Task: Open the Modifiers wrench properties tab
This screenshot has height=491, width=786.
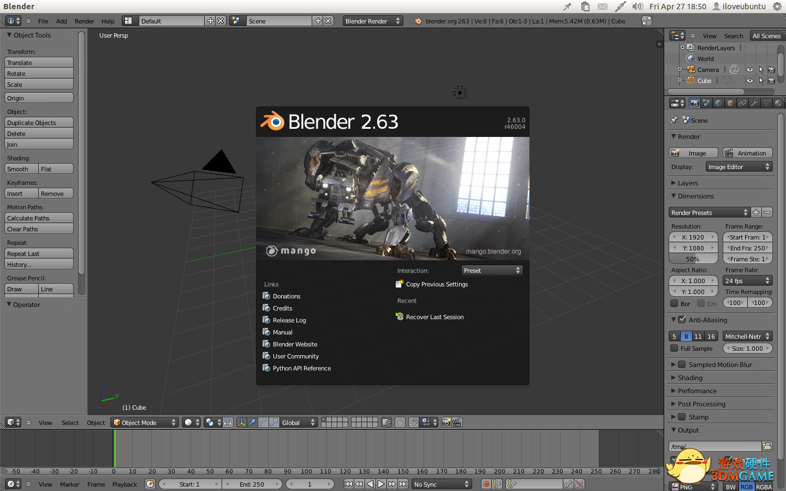Action: click(754, 103)
